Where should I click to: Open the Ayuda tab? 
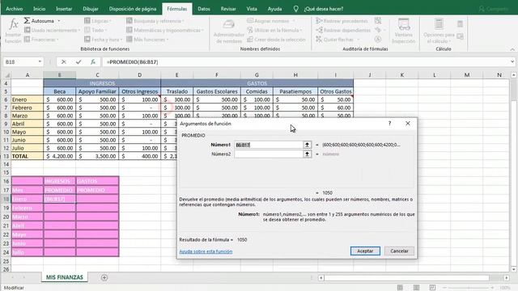pyautogui.click(x=274, y=9)
